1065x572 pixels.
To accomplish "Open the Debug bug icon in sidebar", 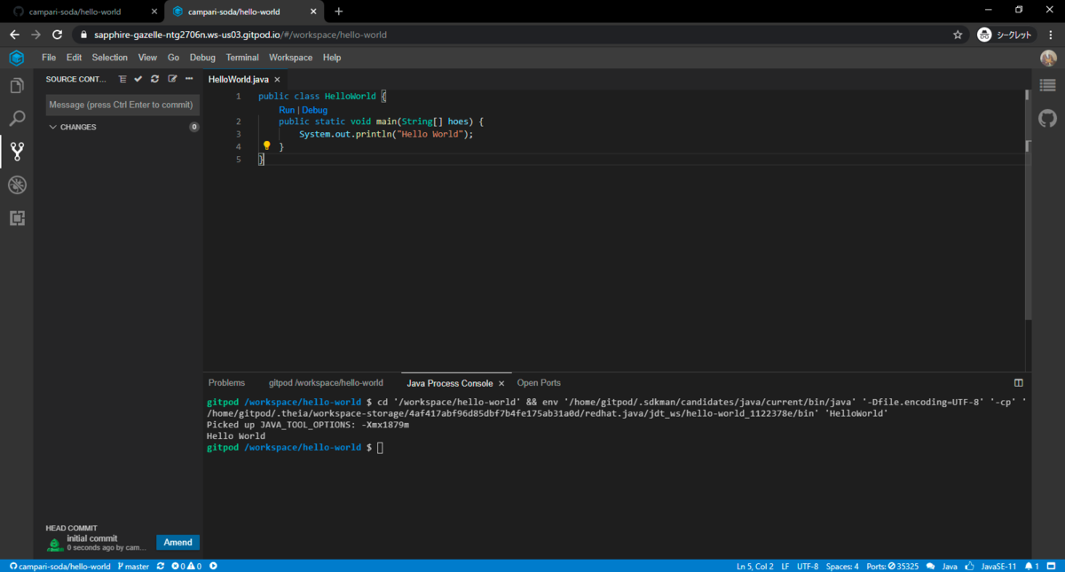I will pyautogui.click(x=17, y=184).
